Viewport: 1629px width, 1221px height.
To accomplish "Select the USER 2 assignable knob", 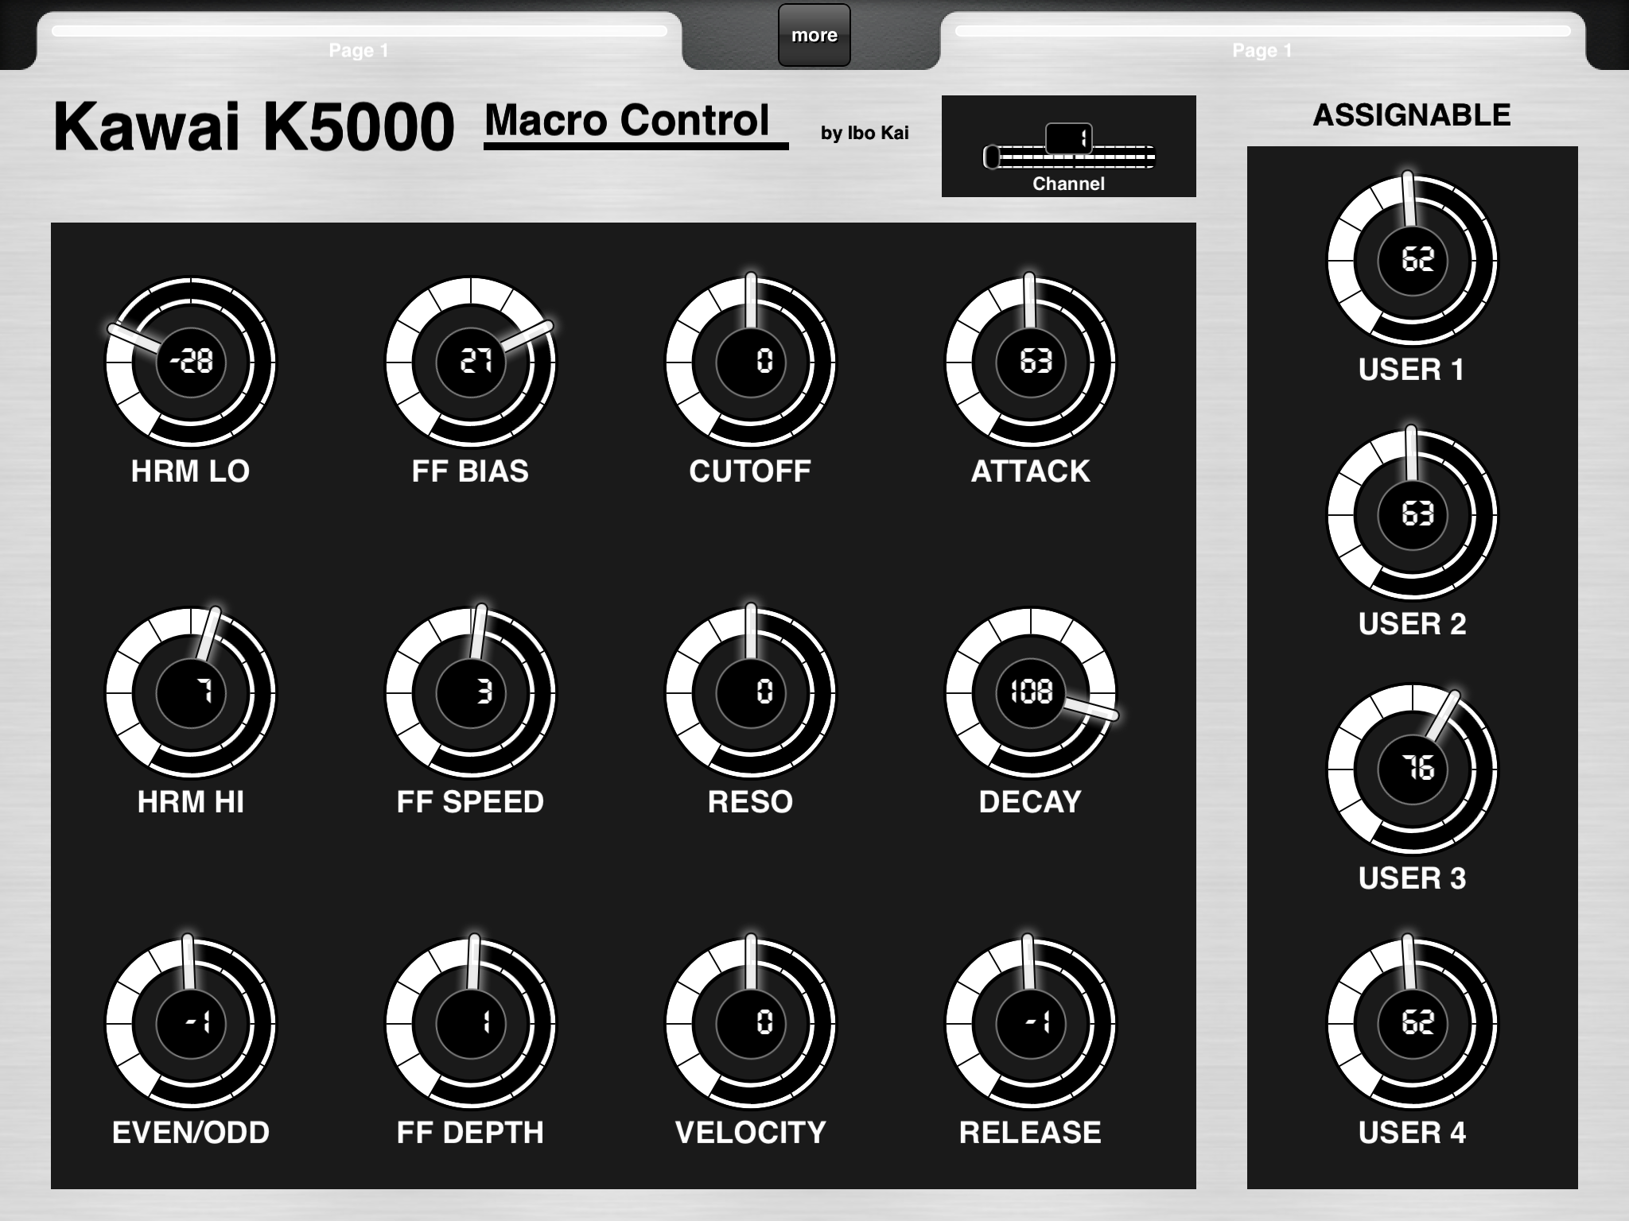I will click(1413, 514).
